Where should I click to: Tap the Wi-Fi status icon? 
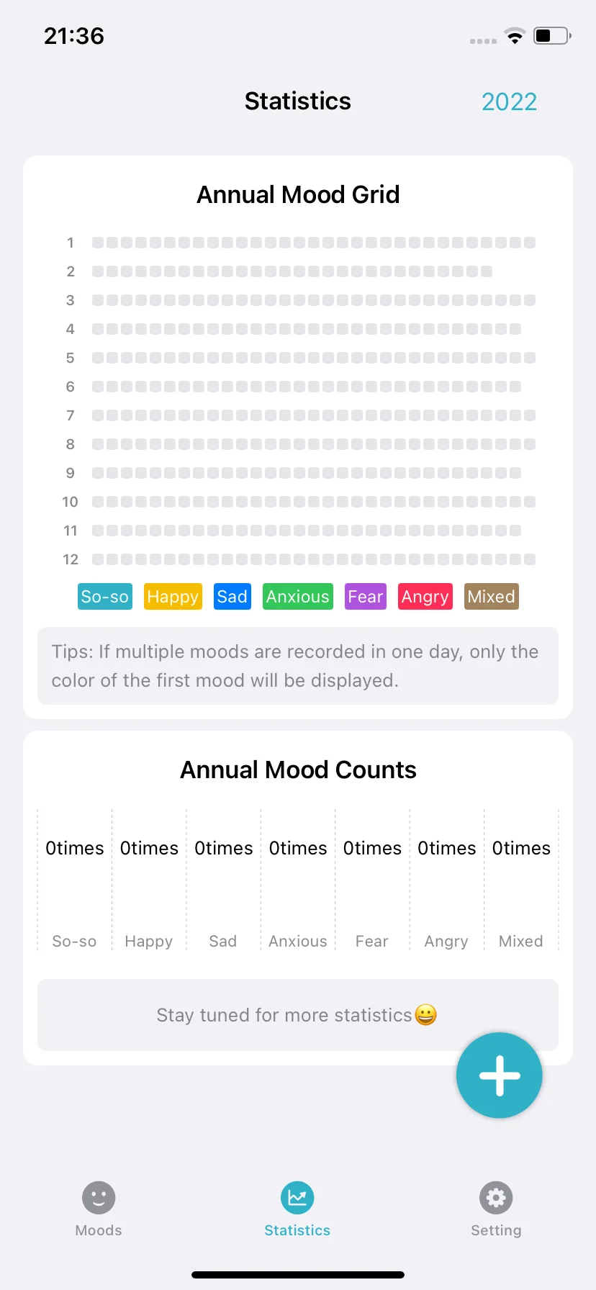515,36
